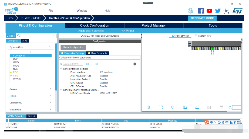
Task: Zoom out of the pinout view
Action: point(173,107)
